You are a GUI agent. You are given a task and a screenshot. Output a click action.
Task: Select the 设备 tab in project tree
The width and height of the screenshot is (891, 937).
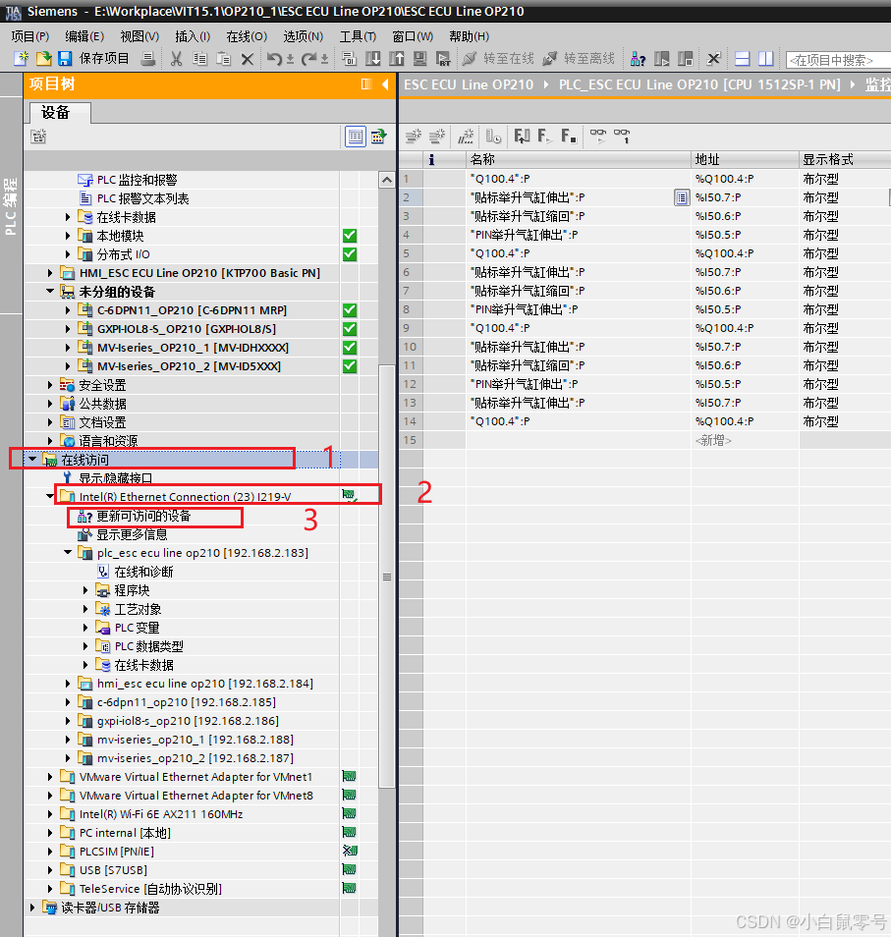point(60,112)
